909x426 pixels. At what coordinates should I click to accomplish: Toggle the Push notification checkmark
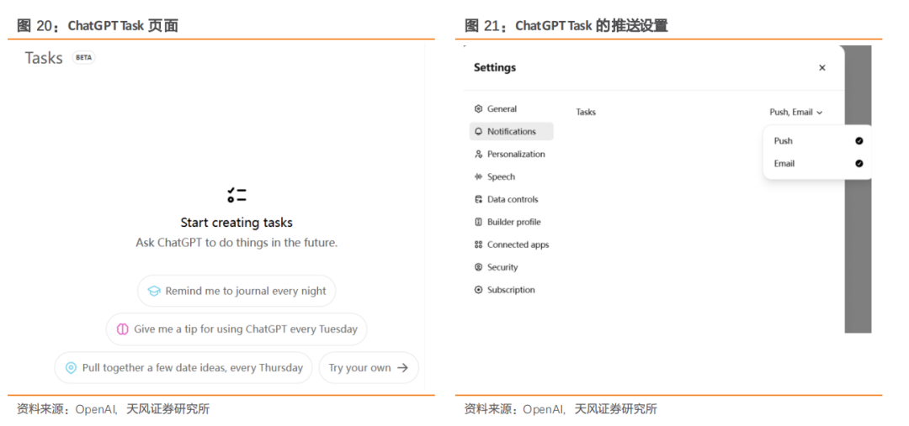(859, 140)
